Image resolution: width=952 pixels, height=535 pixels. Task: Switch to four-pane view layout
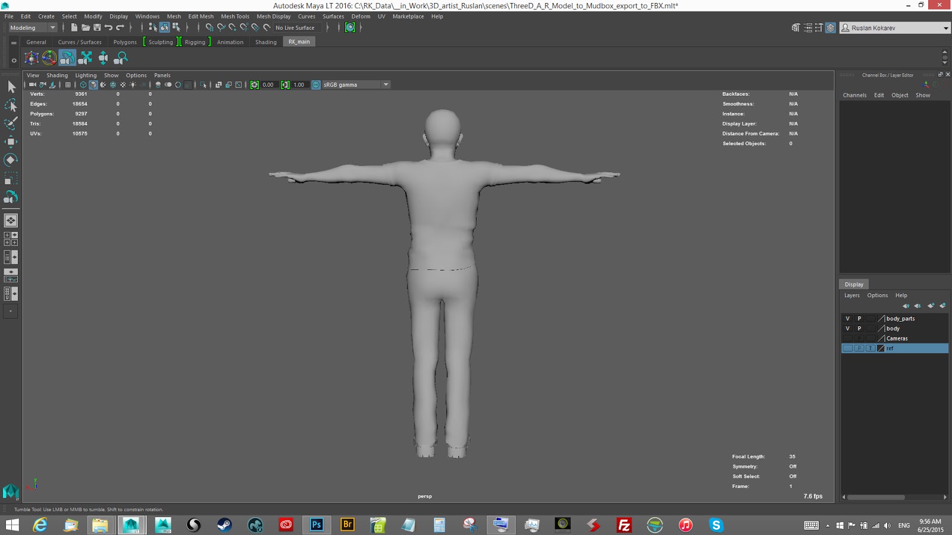(11, 239)
